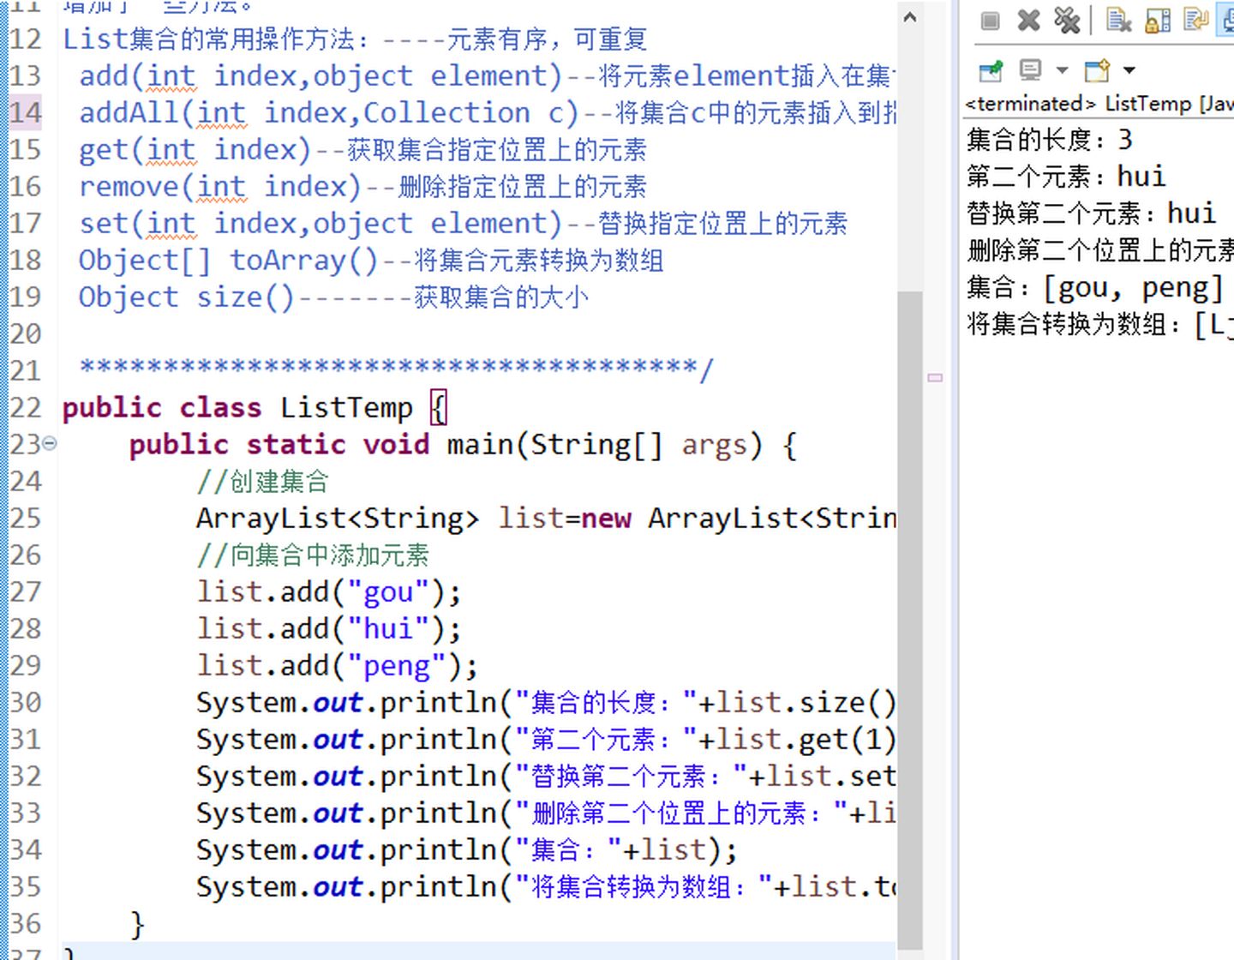Click the list.add("peng") statement
Viewport: 1234px width, 960px height.
tap(337, 665)
